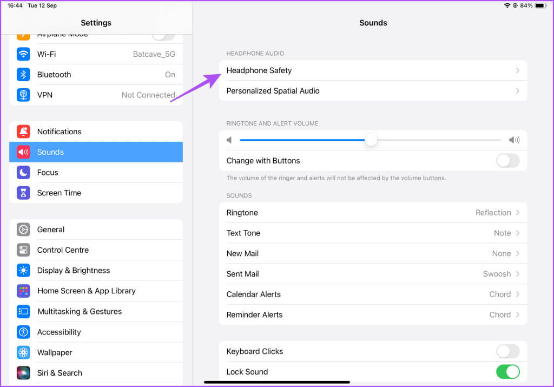554x387 pixels.
Task: Tap the red Notifications bell icon
Action: pos(23,132)
